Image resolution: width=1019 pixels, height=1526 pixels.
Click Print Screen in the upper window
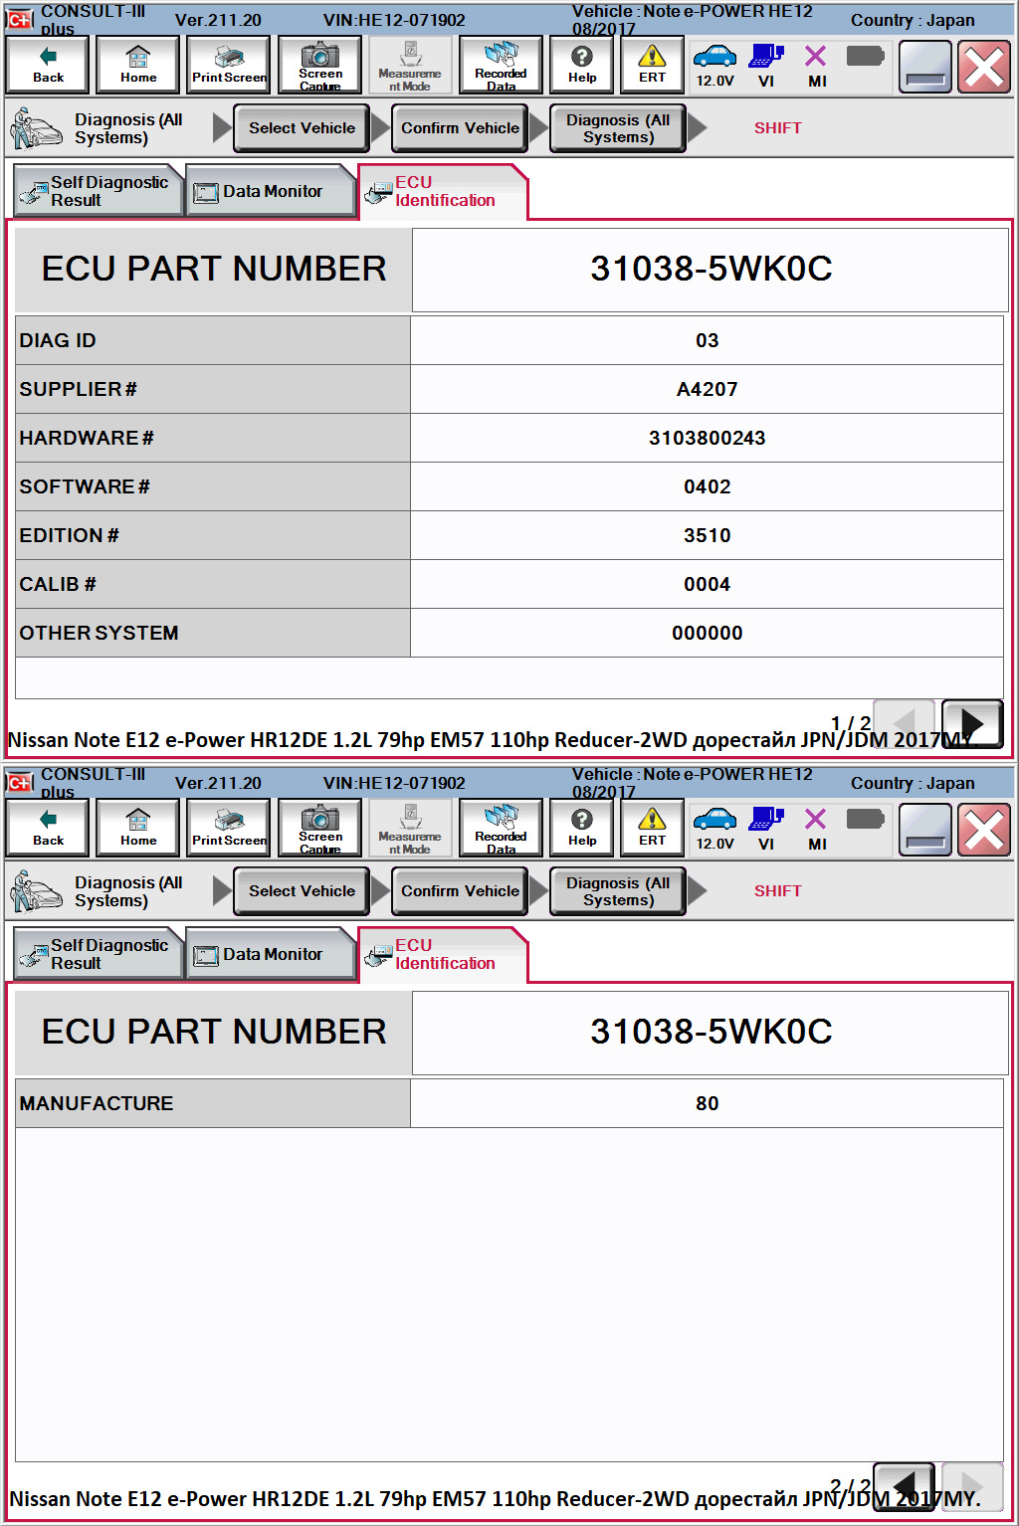tap(229, 65)
